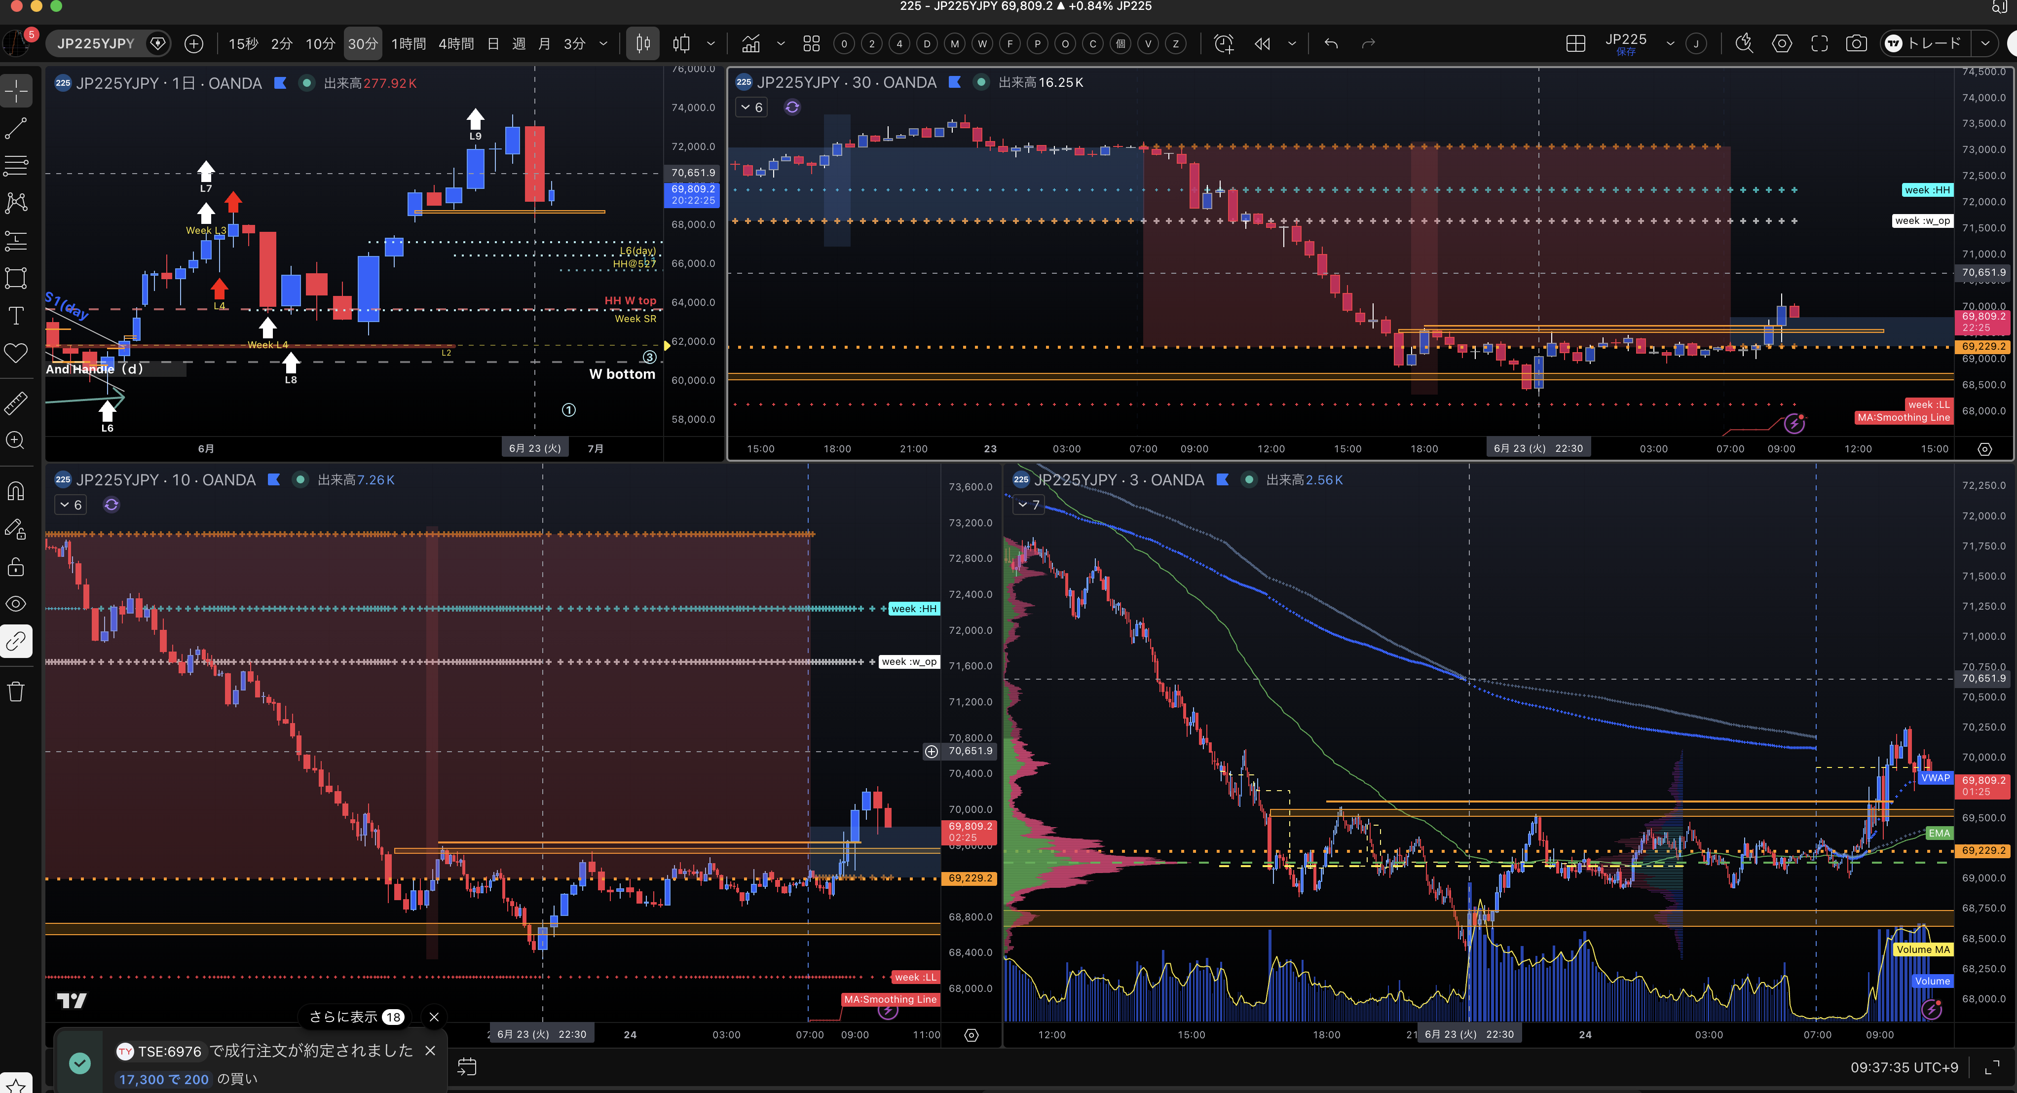2017x1093 pixels.
Task: Dismiss the TSE:6976 order notification
Action: 430,1051
